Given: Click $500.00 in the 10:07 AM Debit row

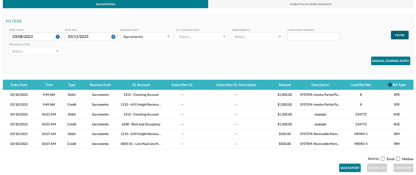Looking at the screenshot, I should (x=285, y=134).
